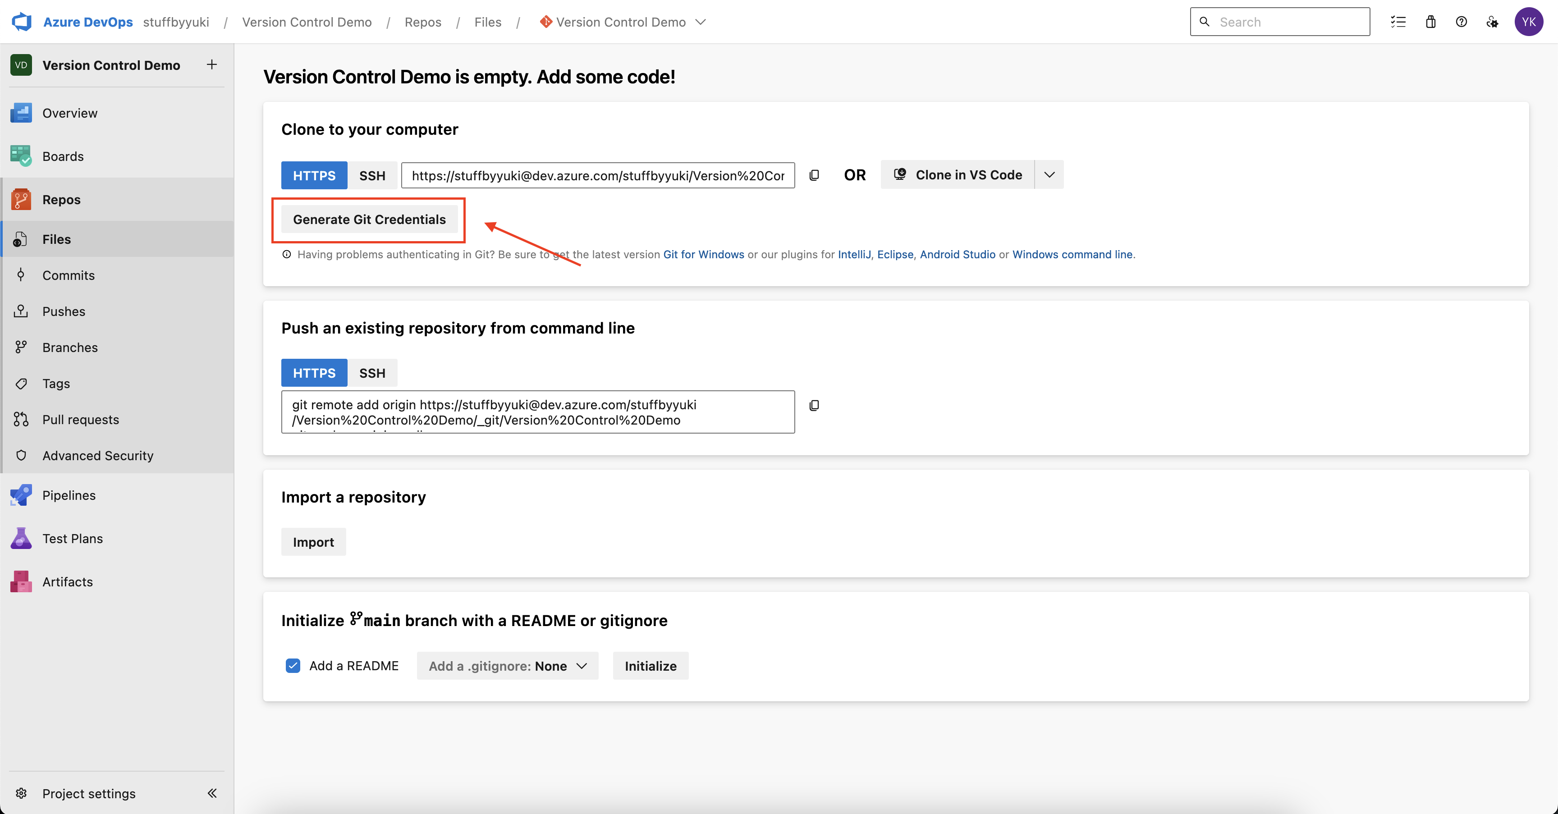Open User settings icon in header
The image size is (1558, 814).
point(1492,22)
